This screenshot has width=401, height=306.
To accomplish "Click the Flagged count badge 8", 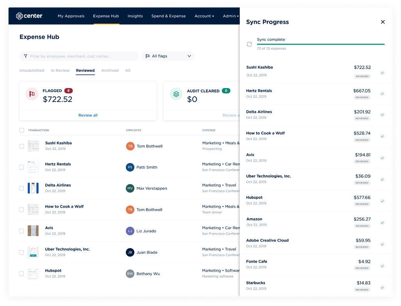I will [x=69, y=91].
